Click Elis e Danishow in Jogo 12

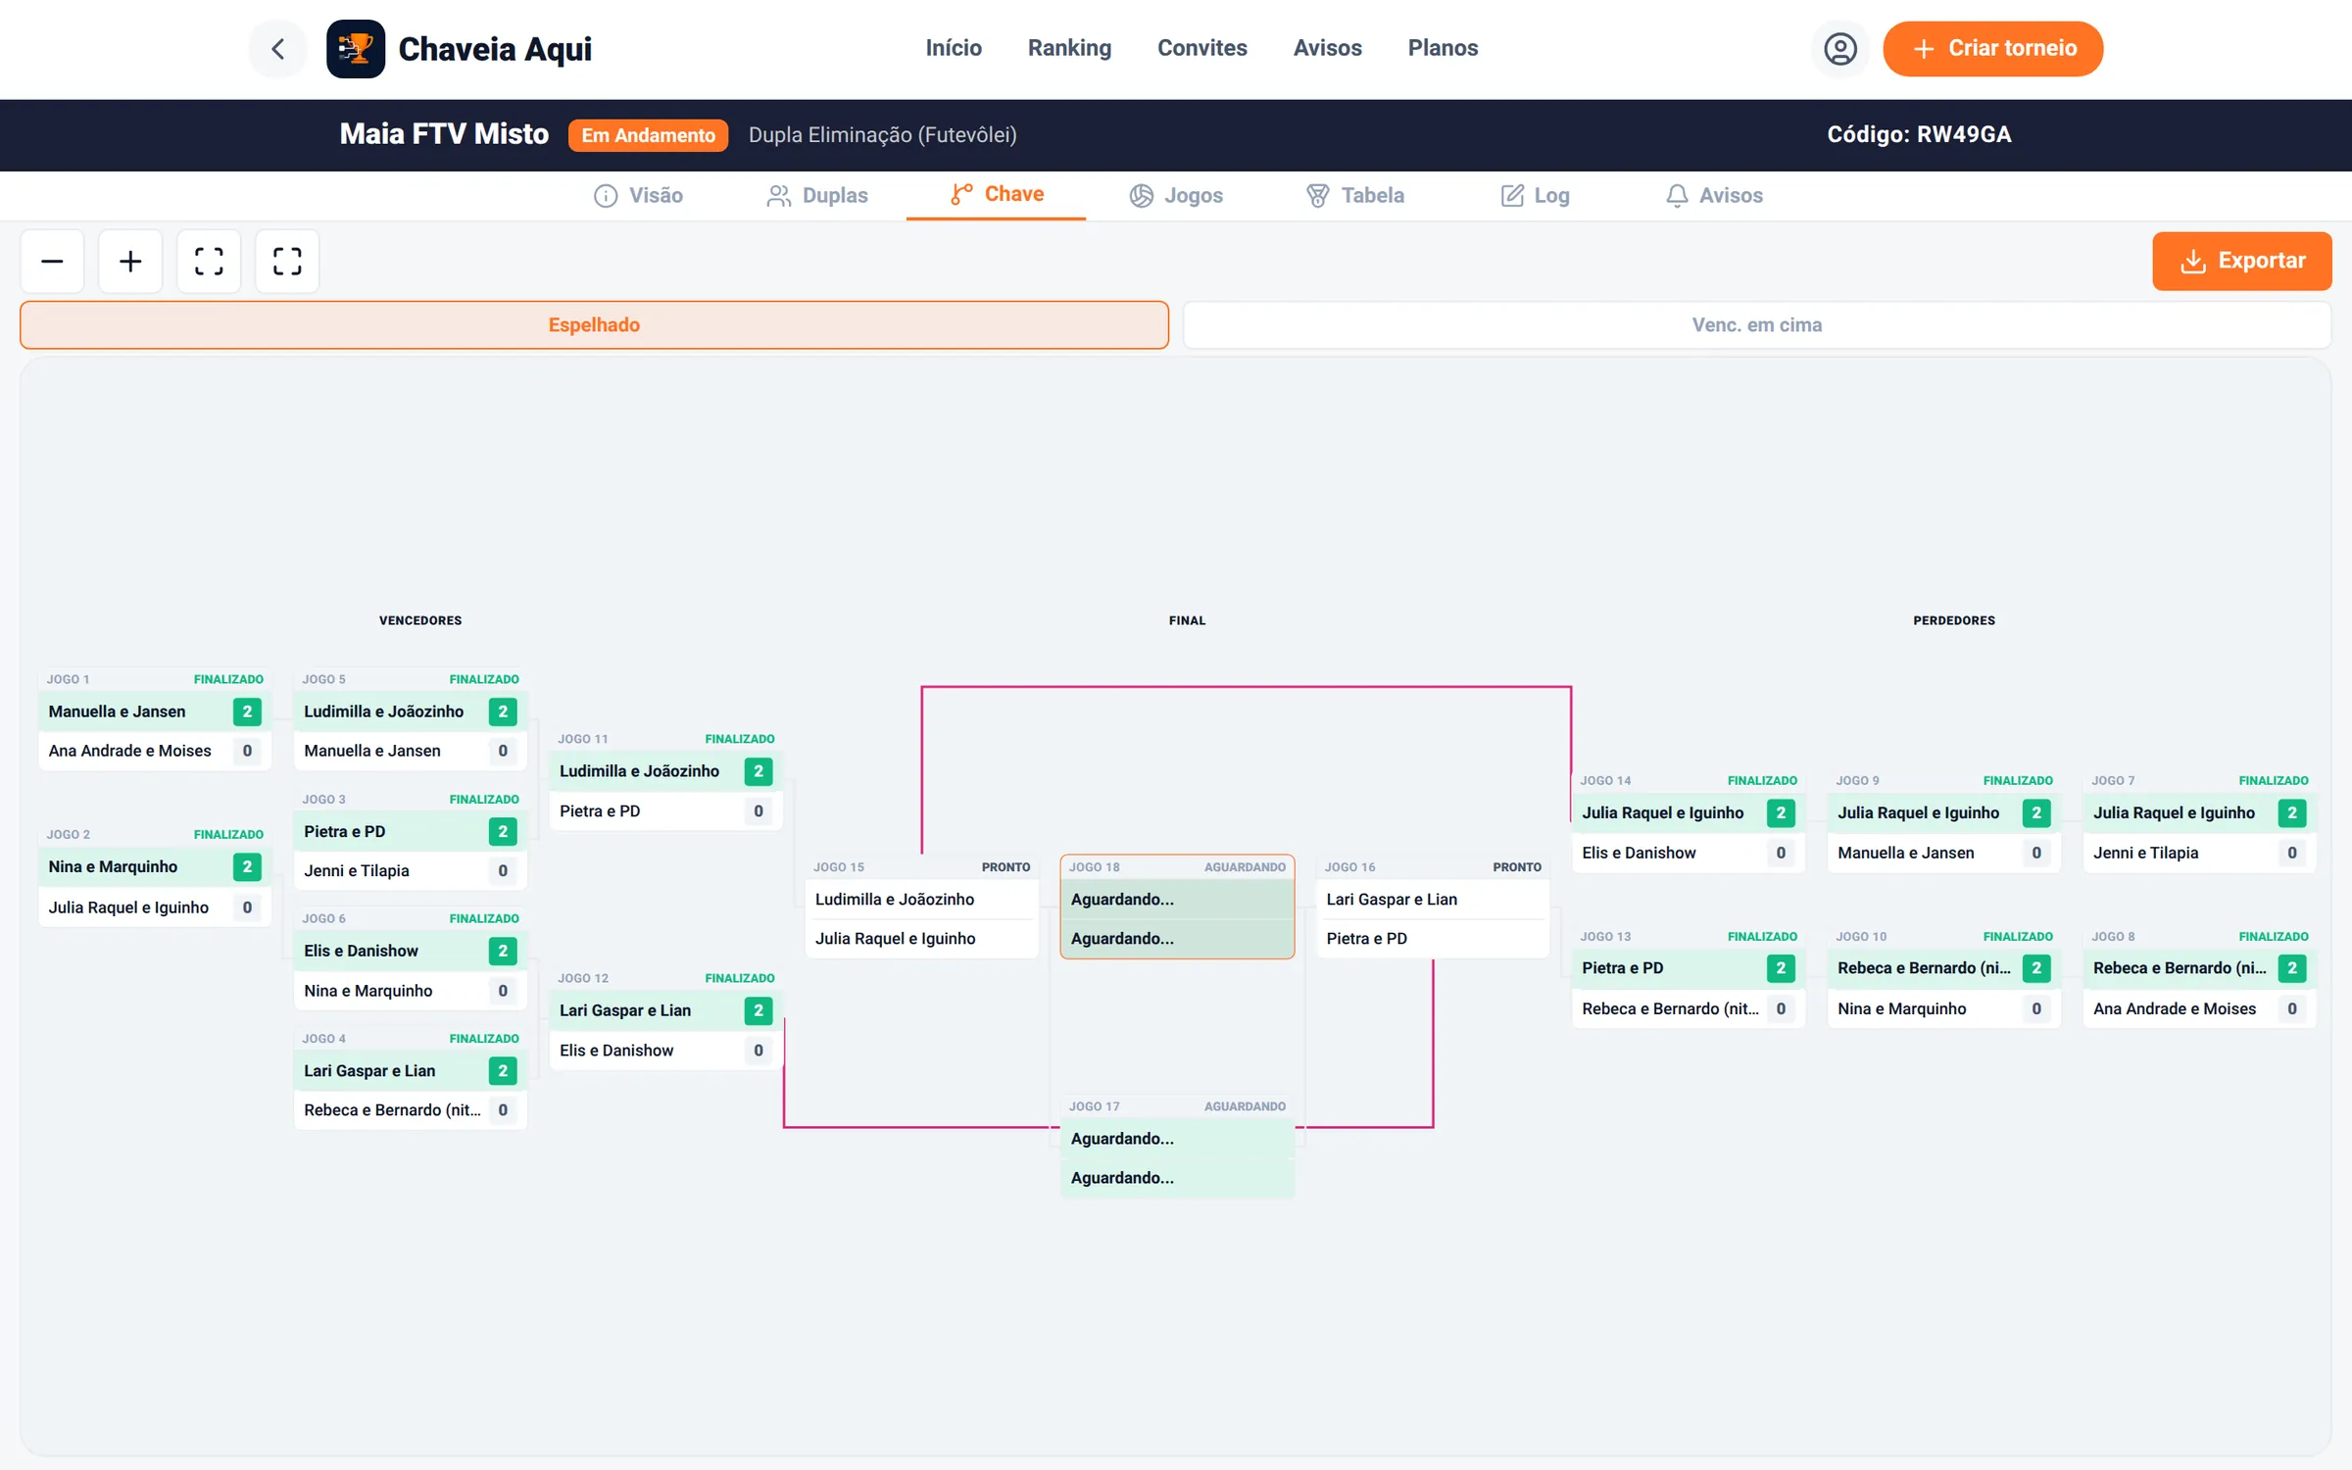pos(665,1051)
